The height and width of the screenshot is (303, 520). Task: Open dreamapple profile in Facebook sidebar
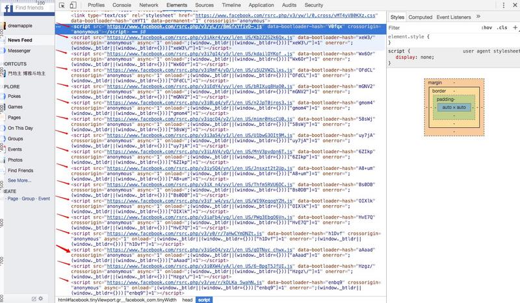tap(20, 25)
